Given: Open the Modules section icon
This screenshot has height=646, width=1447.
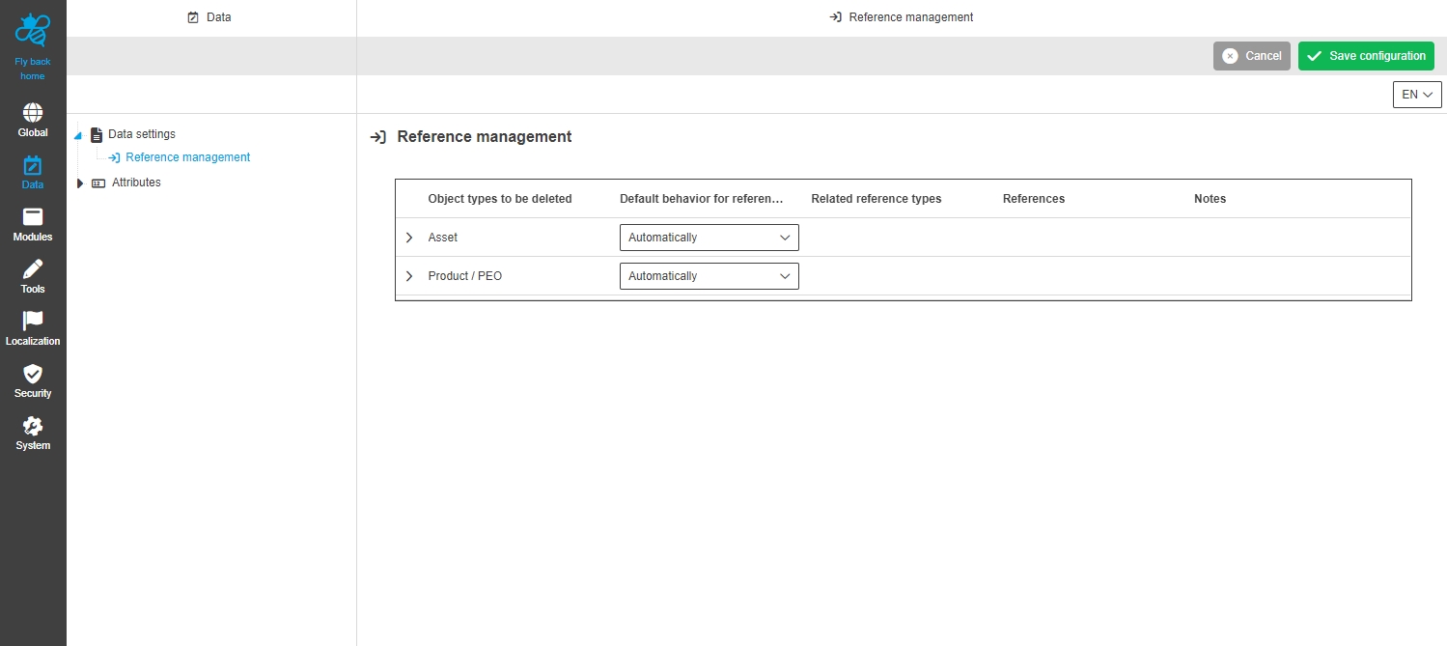Looking at the screenshot, I should [33, 217].
